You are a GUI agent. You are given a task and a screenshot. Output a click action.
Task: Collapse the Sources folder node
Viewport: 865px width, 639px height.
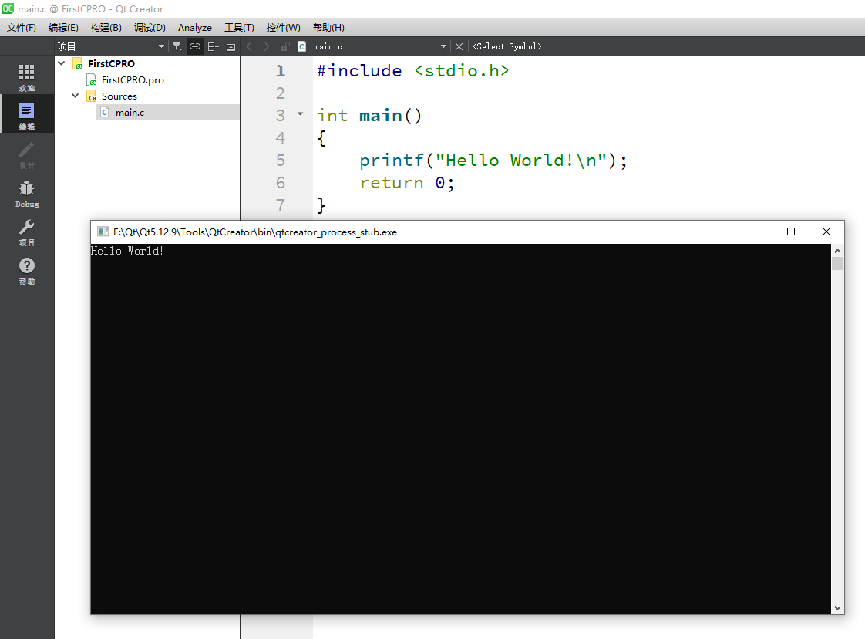(76, 96)
